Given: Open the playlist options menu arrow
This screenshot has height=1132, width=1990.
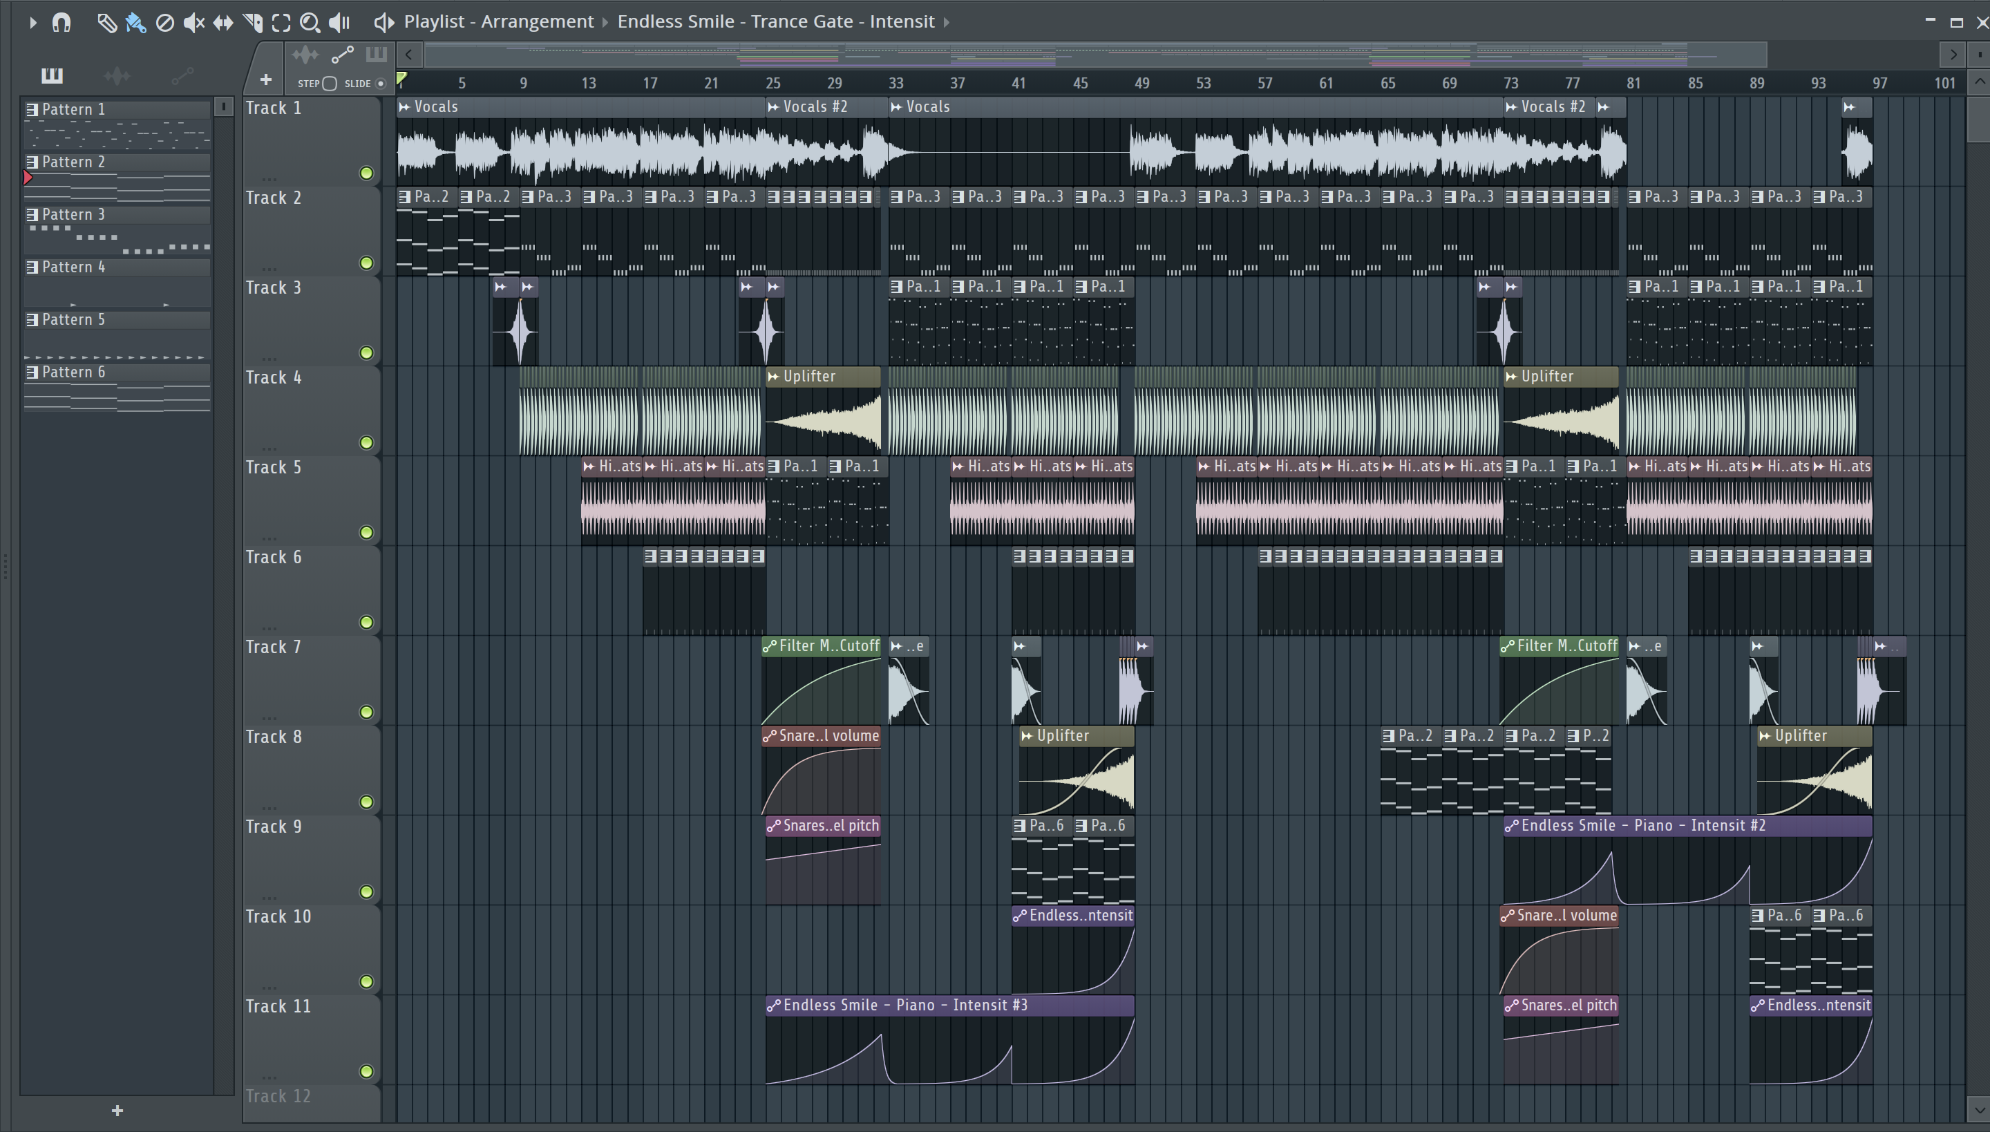Looking at the screenshot, I should pos(32,23).
